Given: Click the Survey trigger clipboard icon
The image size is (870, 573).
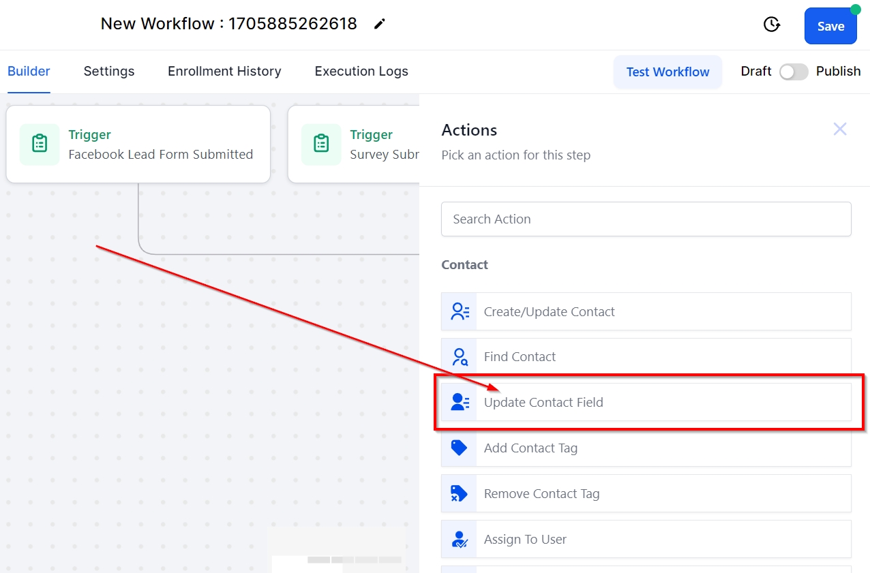Looking at the screenshot, I should (321, 144).
